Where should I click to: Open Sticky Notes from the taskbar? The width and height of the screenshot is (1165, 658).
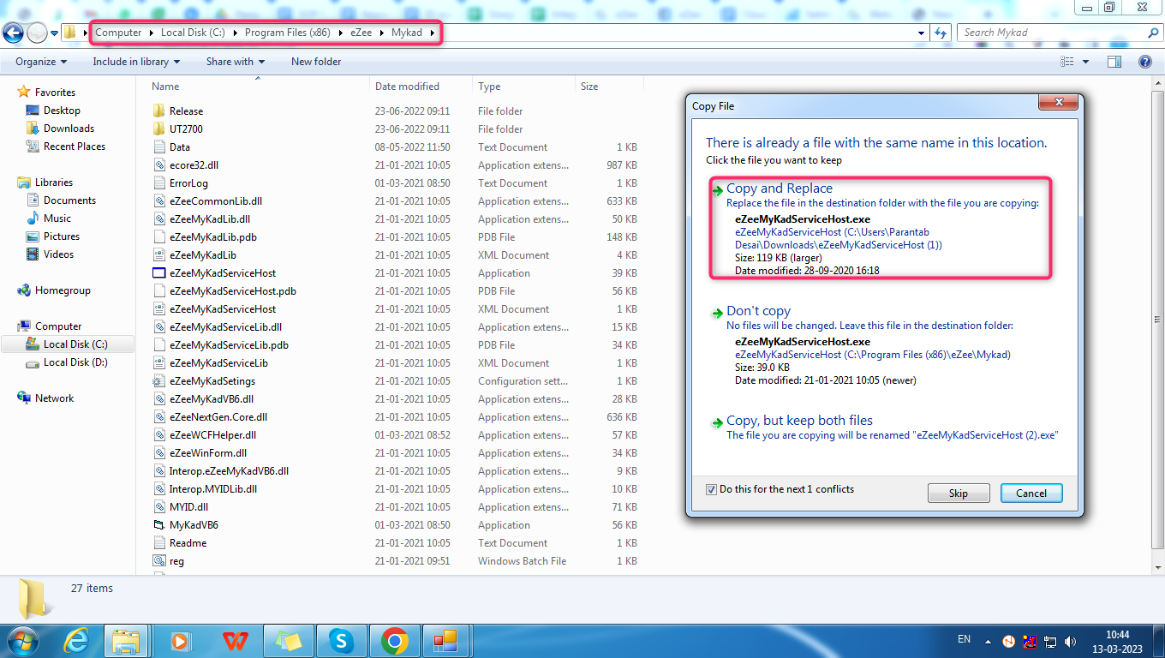pos(288,641)
